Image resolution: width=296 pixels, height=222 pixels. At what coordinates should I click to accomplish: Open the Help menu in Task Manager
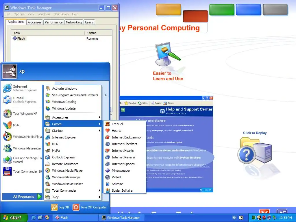pos(75,14)
